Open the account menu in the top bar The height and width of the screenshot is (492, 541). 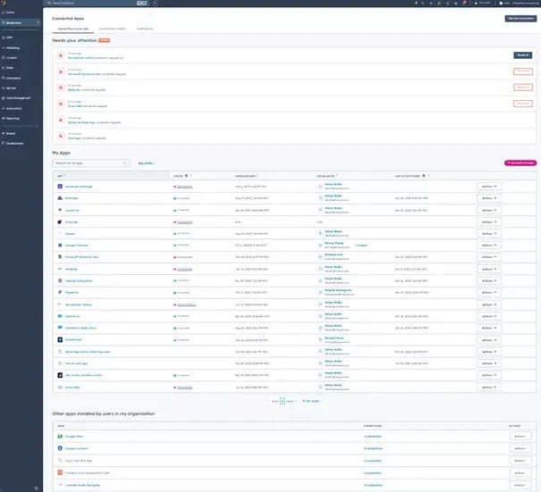coord(520,3)
